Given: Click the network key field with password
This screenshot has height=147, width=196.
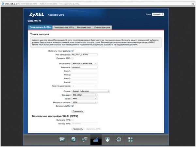Looking at the screenshot, I should point(84,67).
